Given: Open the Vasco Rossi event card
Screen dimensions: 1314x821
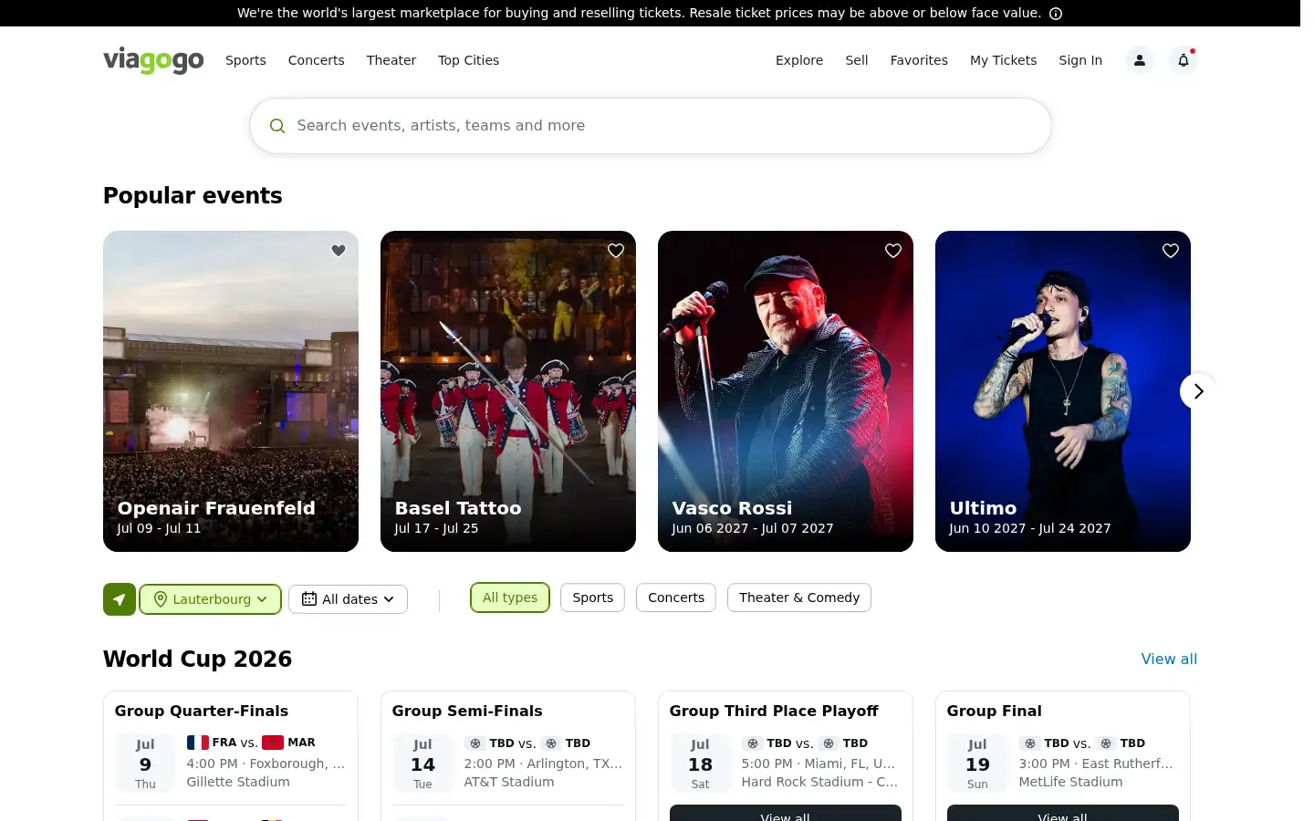Looking at the screenshot, I should click(x=786, y=391).
